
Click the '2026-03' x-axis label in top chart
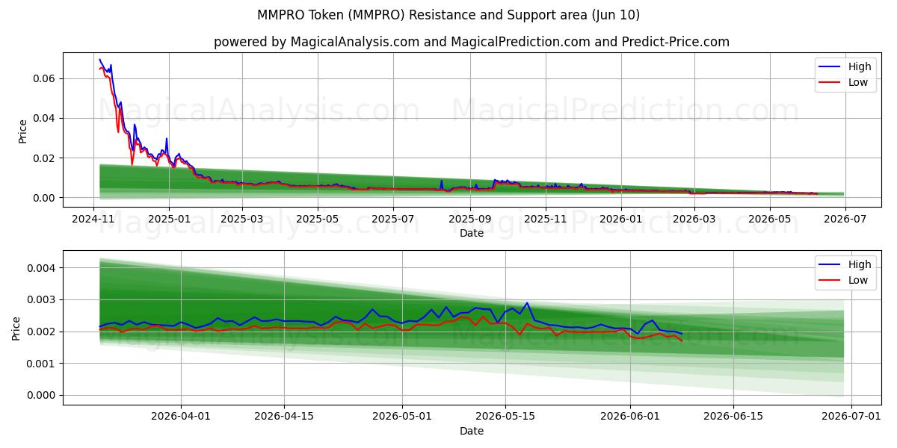coord(694,219)
